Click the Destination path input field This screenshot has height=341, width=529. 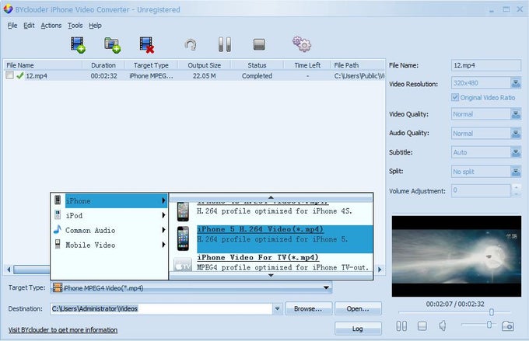coord(162,308)
